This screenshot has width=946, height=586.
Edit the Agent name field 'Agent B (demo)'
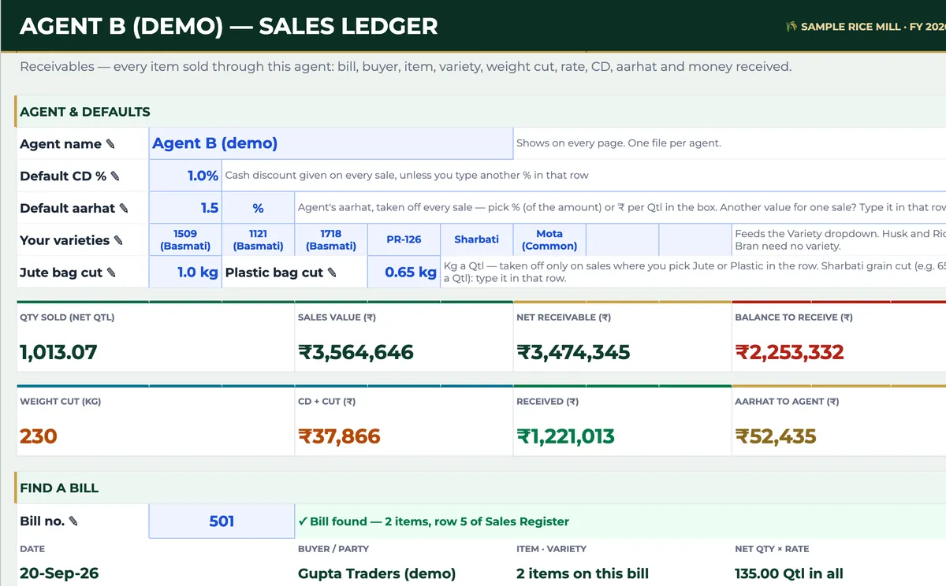click(x=331, y=143)
